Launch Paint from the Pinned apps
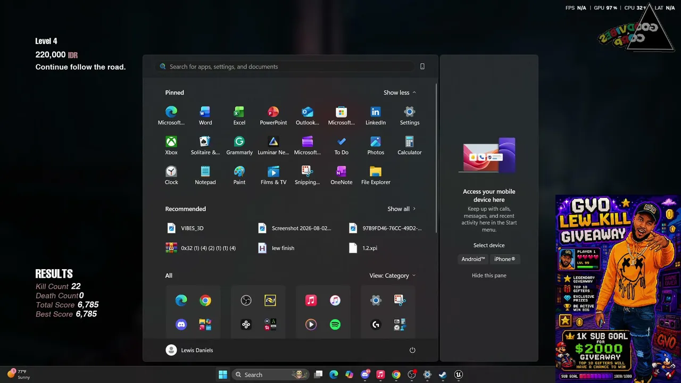Screen dimensions: 681x383 239,175
